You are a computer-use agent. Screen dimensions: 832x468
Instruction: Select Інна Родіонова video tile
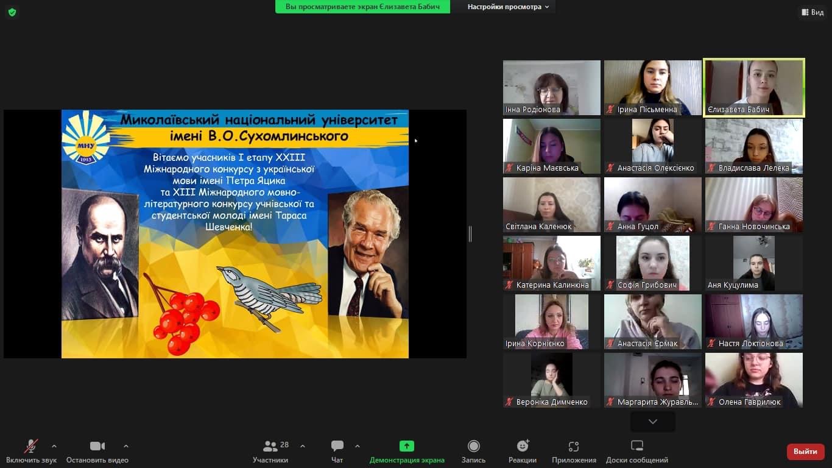[x=552, y=88]
